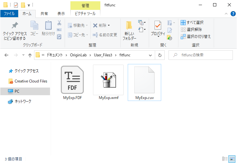Create a New folder (新しいフォルダー)
This screenshot has width=237, height=163.
pyautogui.click(x=129, y=31)
